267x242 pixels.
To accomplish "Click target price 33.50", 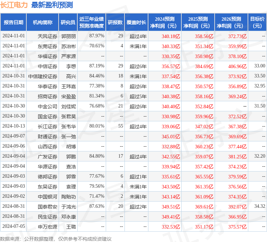I will point(260,76).
